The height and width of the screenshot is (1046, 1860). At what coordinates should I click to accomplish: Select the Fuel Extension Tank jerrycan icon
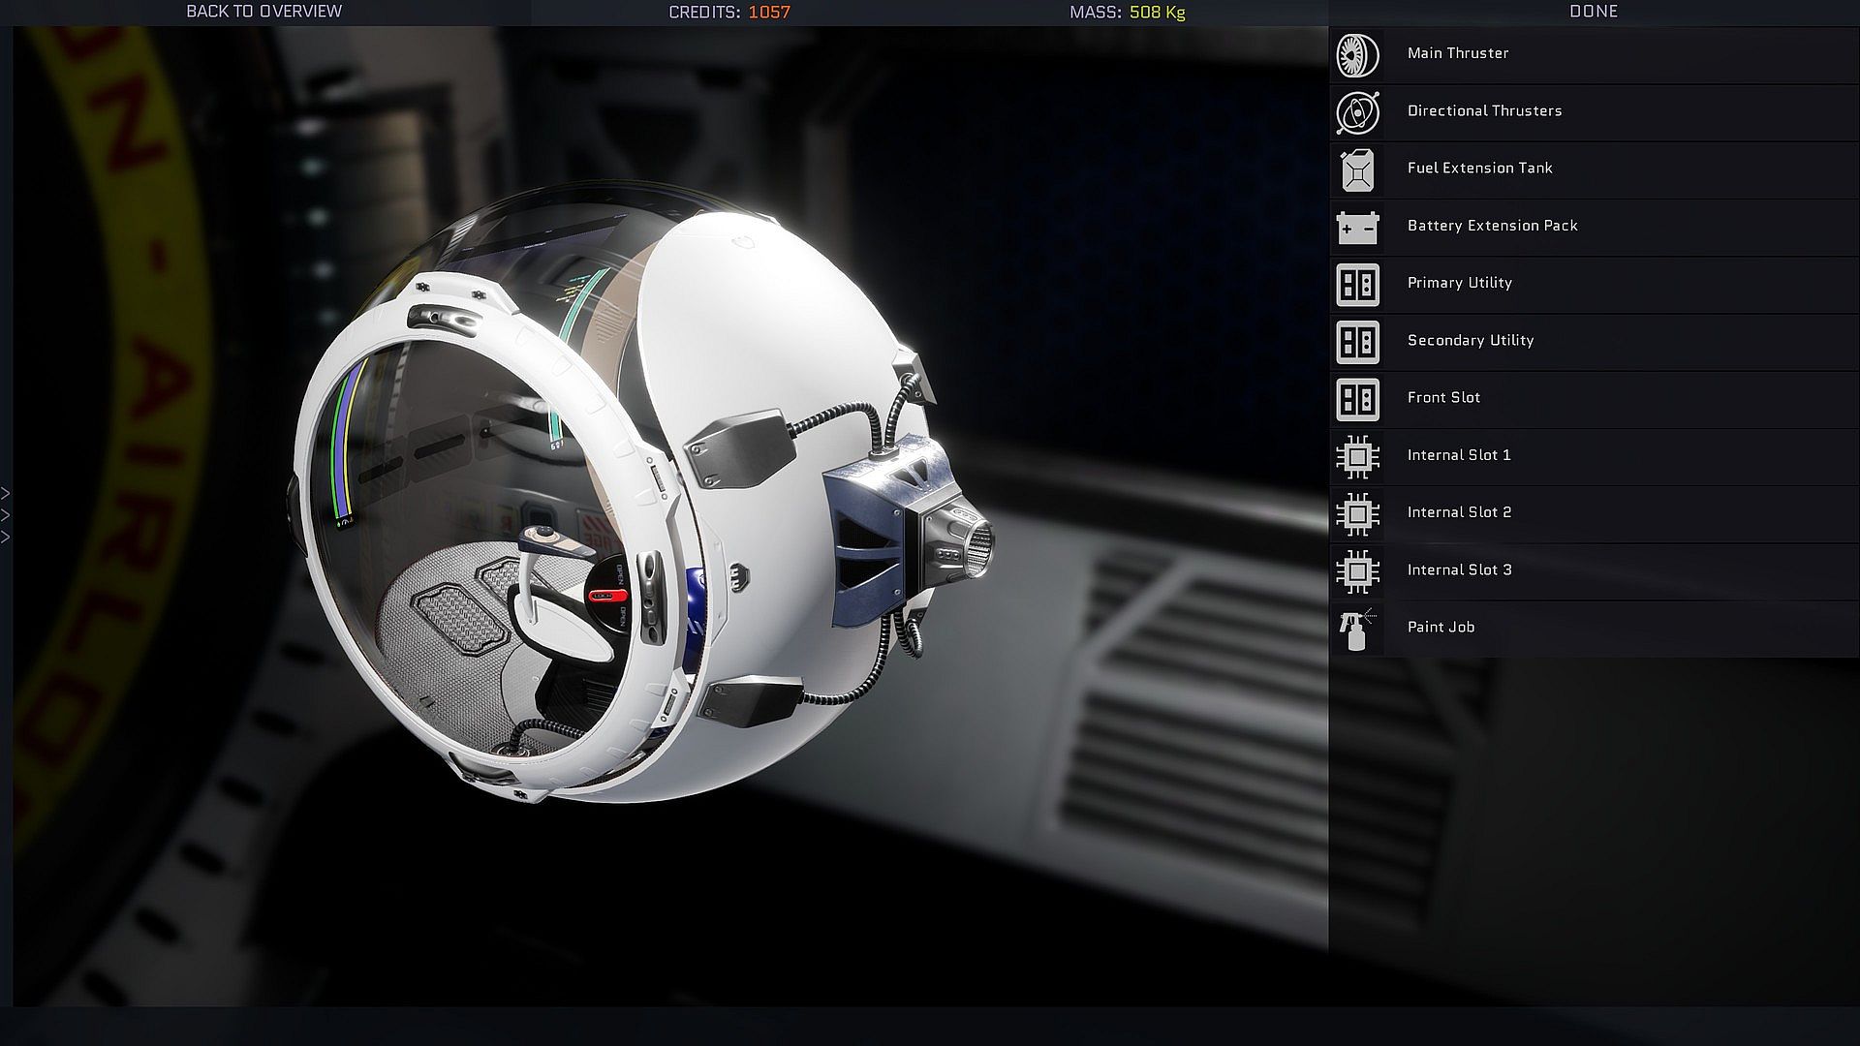click(1357, 170)
